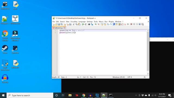The height and width of the screenshot is (98, 174).
Task: Zoom out using the toolbar magnifier
Action: tap(98, 24)
